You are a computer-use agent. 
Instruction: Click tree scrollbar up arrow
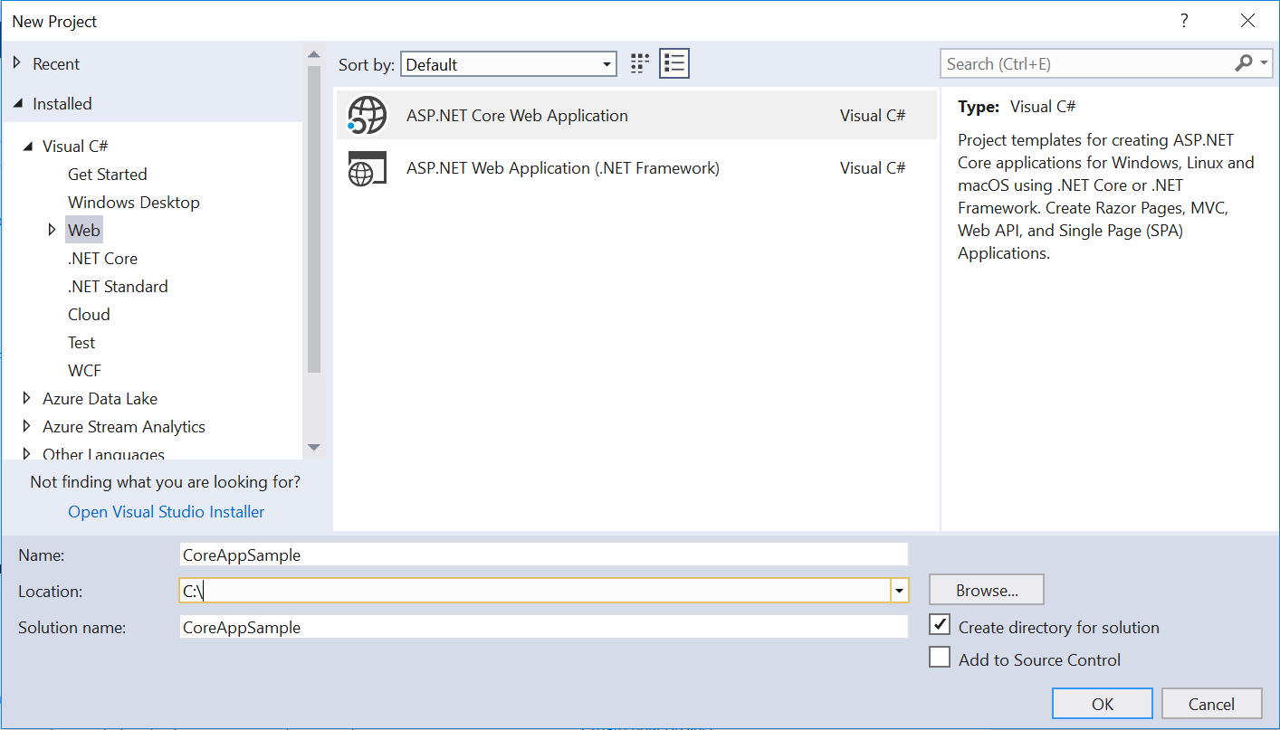pyautogui.click(x=313, y=54)
